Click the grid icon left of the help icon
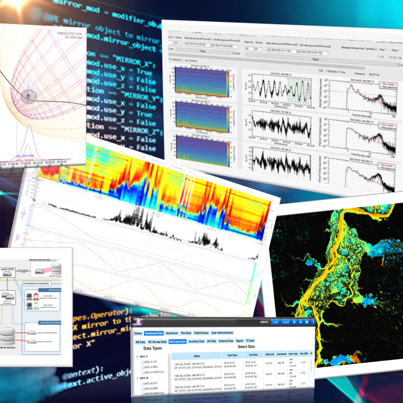 (x=307, y=322)
